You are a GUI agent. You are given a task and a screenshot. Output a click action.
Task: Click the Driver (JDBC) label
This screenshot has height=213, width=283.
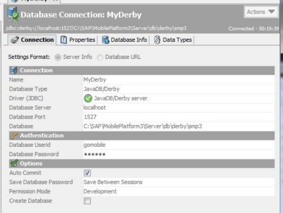click(26, 99)
